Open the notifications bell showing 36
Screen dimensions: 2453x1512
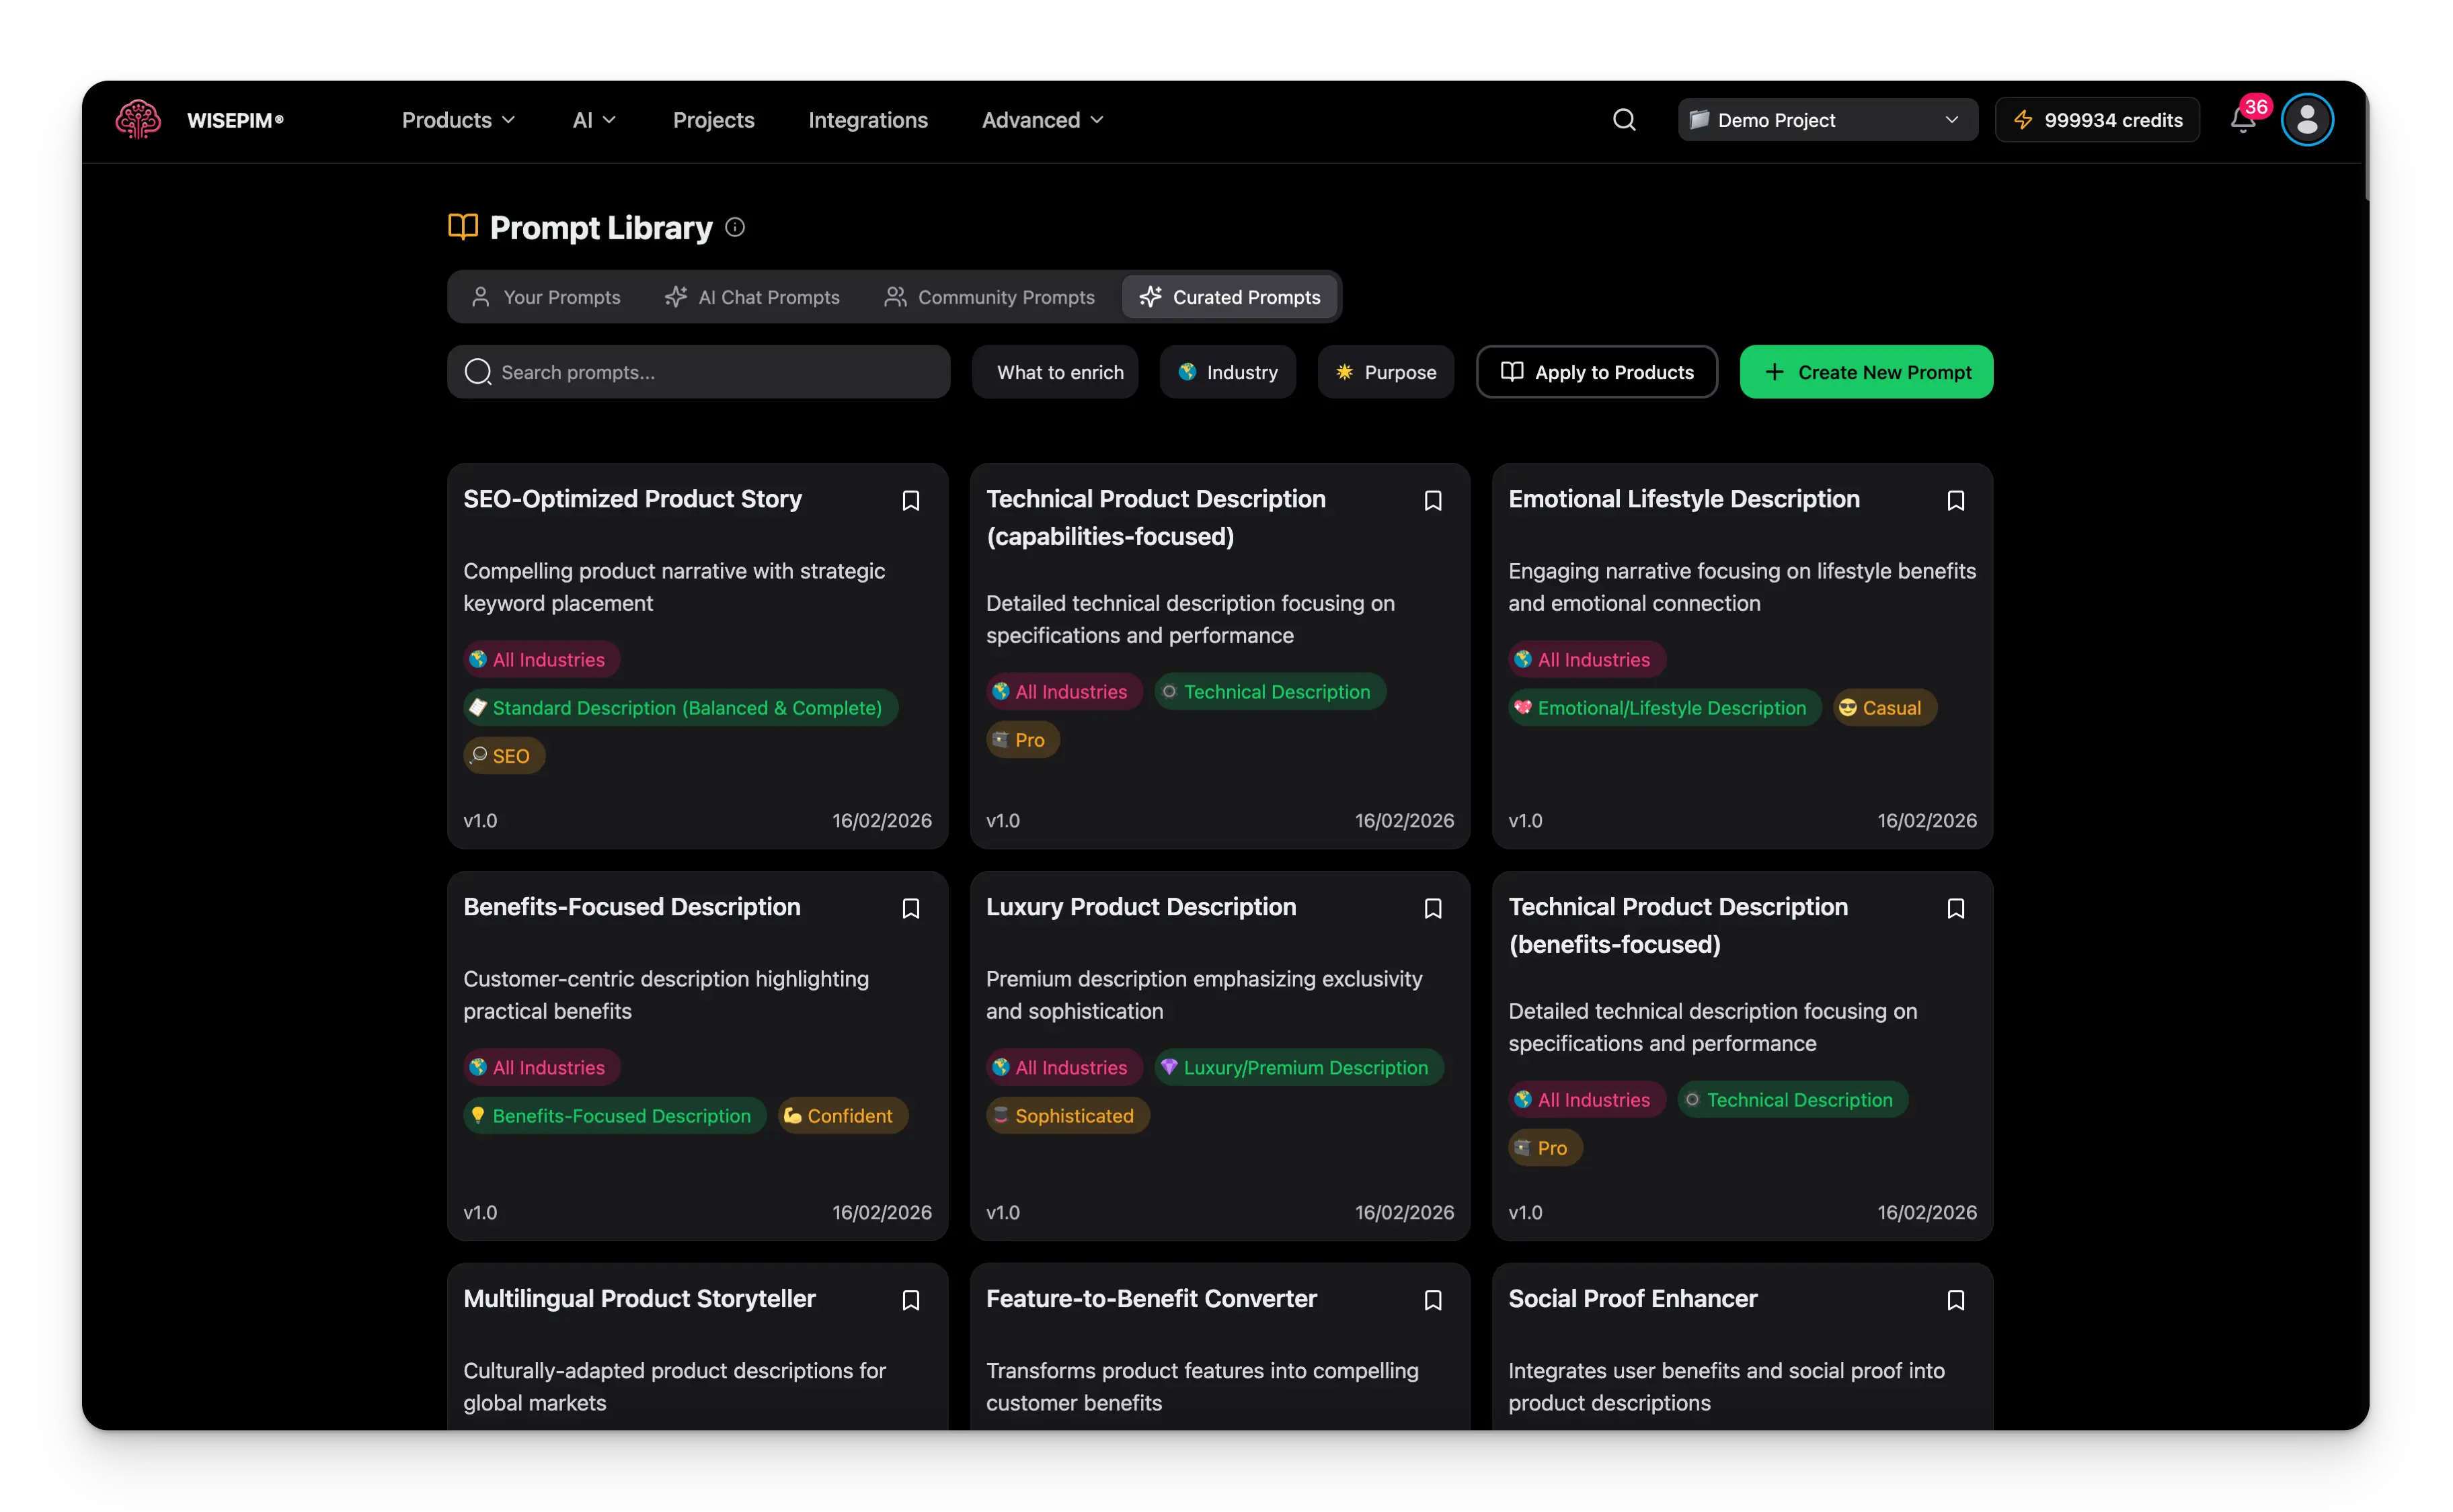click(x=2242, y=120)
